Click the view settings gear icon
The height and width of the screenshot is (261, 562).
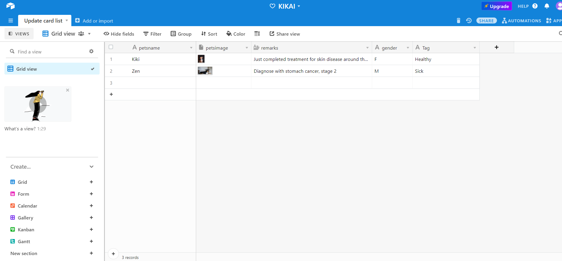click(x=91, y=51)
